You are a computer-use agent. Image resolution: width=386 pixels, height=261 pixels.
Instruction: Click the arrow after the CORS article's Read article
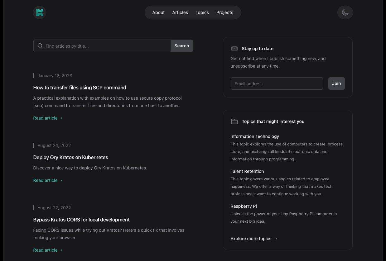coord(61,250)
